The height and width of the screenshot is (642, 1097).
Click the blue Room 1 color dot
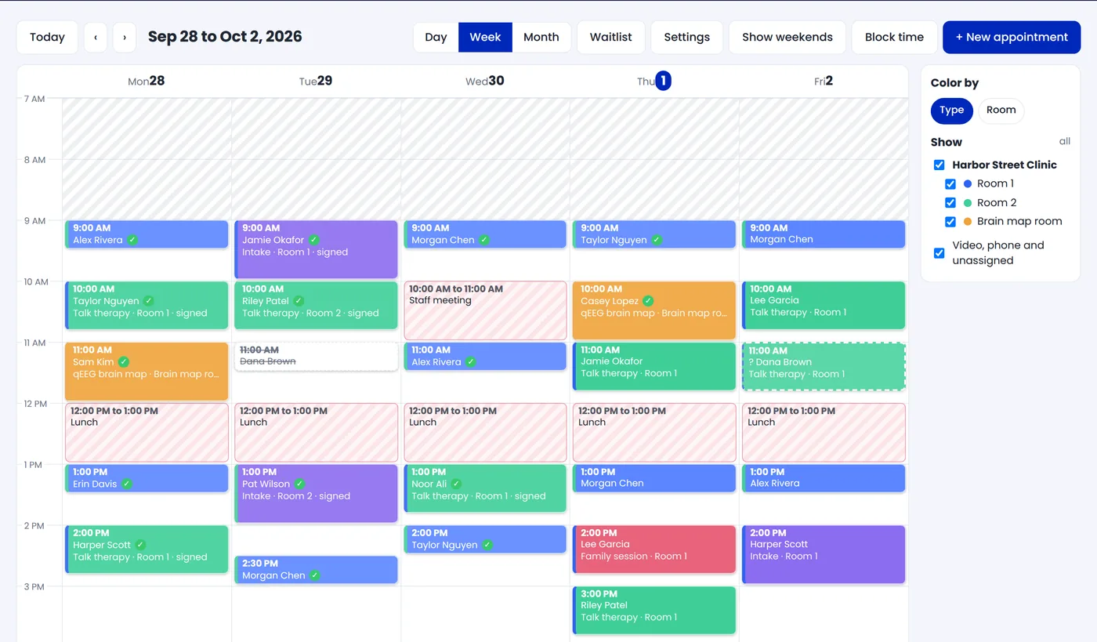click(x=967, y=183)
